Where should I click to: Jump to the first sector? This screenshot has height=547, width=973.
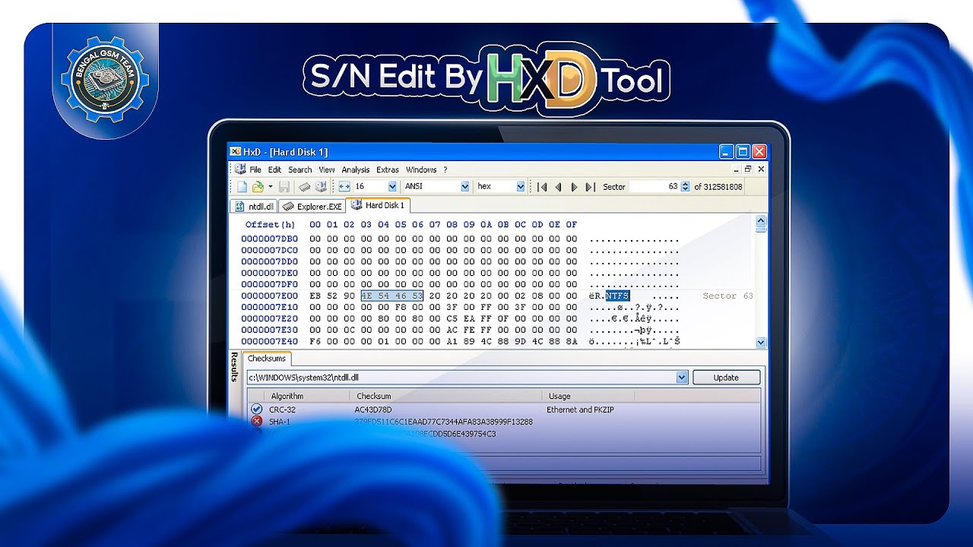point(542,186)
